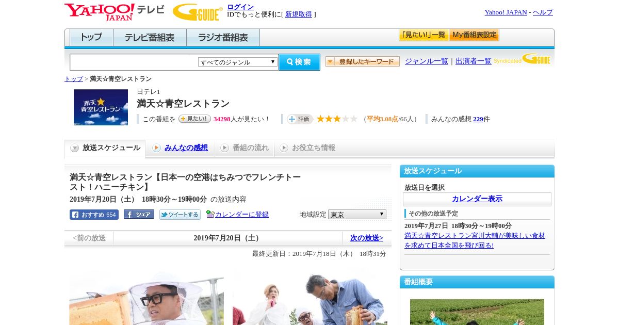Open ジャンル一覧 link
619x325 pixels.
click(426, 61)
